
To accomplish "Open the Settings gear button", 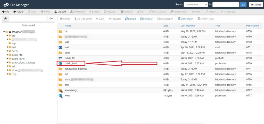I will click(256, 5).
